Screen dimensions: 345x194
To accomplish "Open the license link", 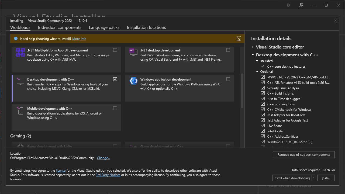I will [x=61, y=171].
